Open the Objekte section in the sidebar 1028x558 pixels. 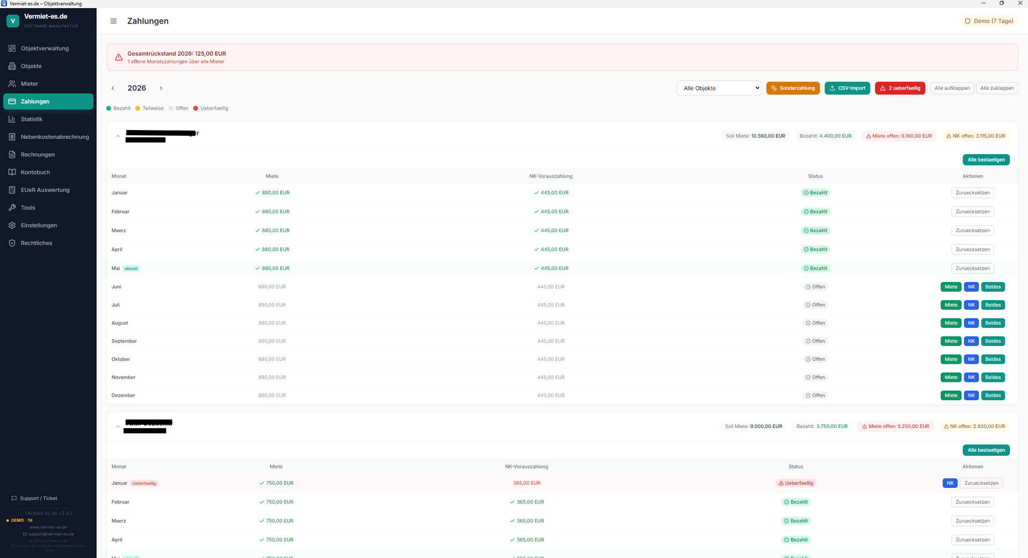pyautogui.click(x=48, y=66)
